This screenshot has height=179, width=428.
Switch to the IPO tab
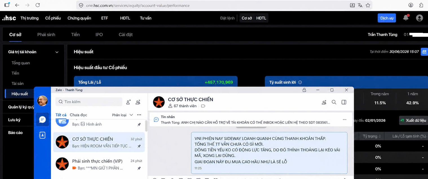point(99,35)
